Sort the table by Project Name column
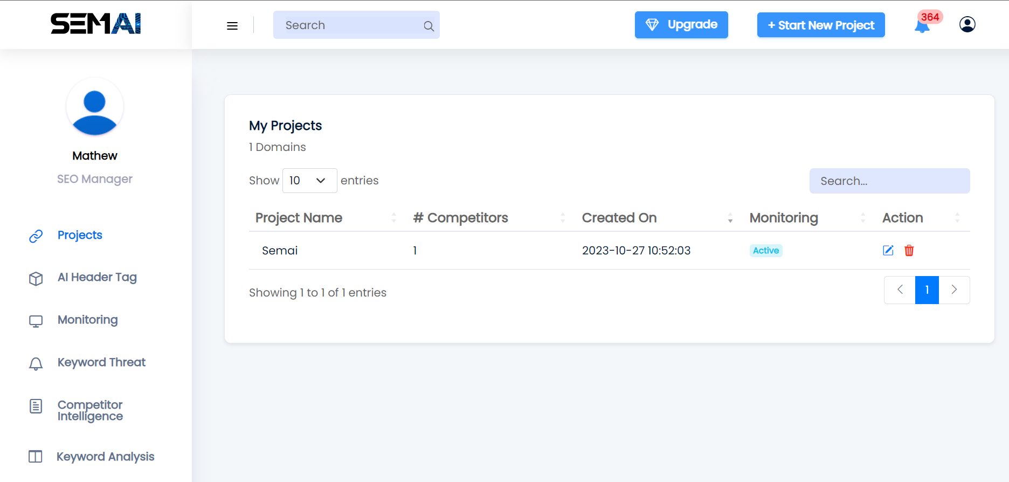The image size is (1009, 482). [299, 218]
